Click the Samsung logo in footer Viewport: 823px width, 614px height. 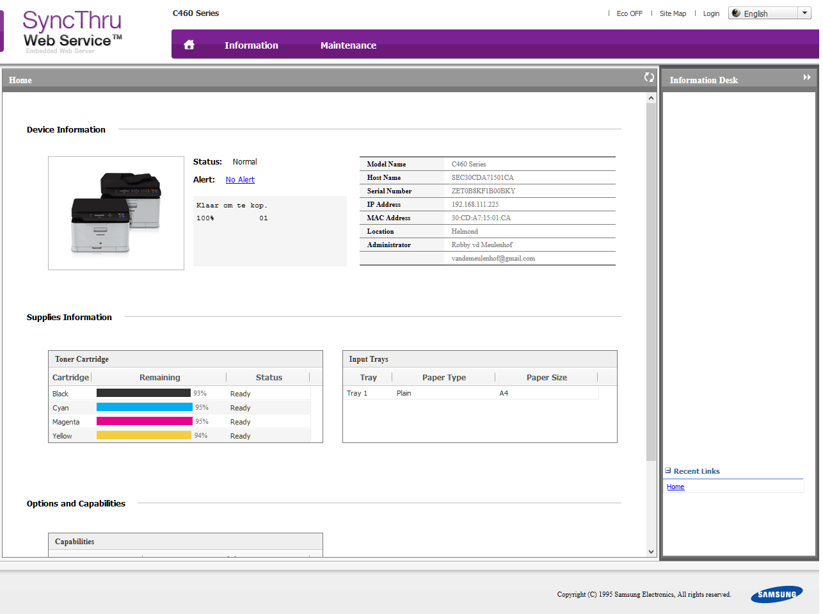click(777, 594)
